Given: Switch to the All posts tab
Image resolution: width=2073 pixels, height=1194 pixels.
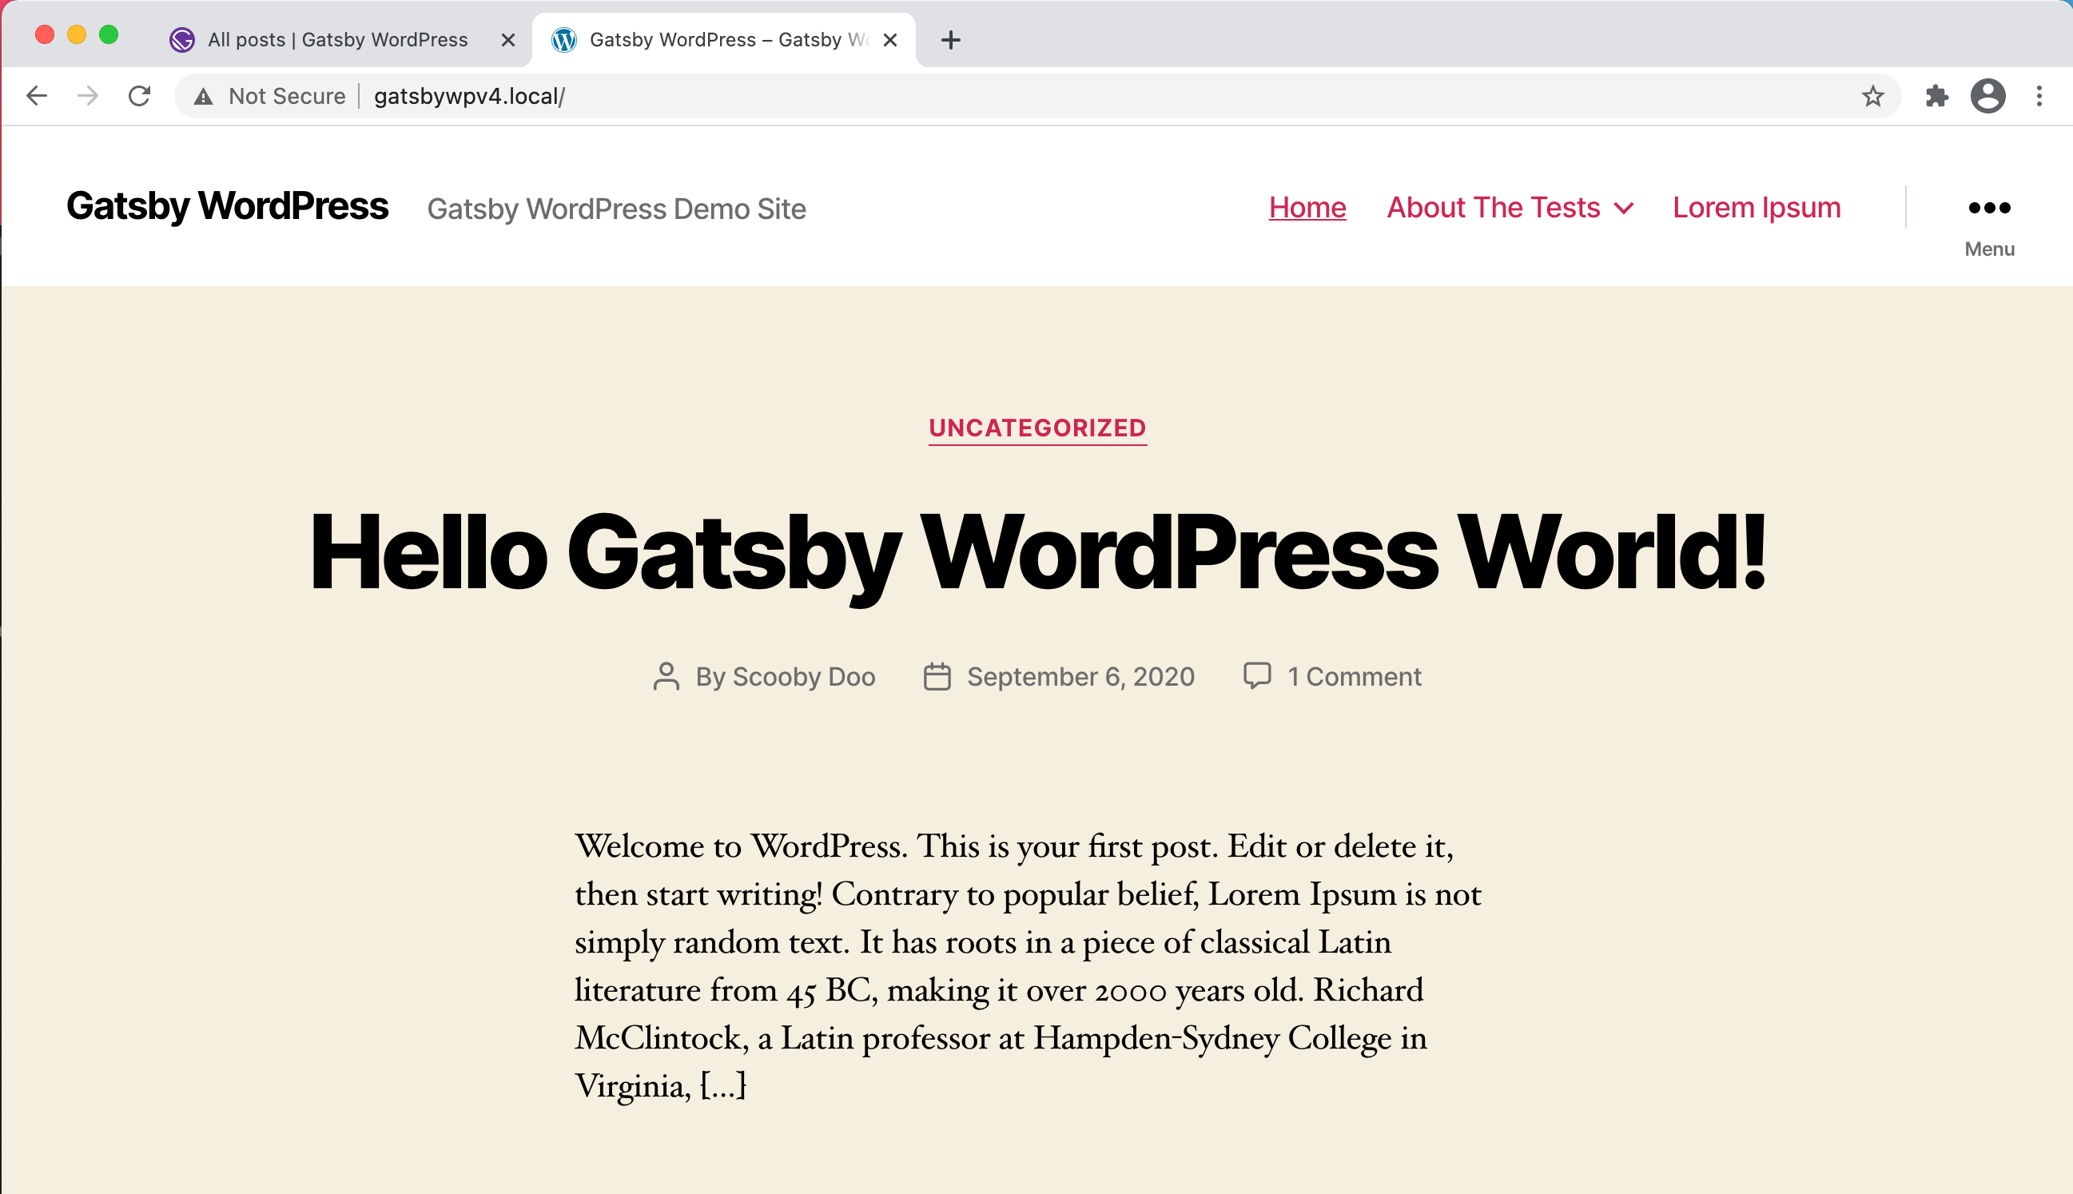Looking at the screenshot, I should click(342, 39).
